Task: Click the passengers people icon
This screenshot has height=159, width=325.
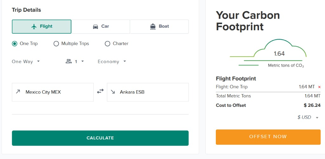Action: pyautogui.click(x=69, y=61)
